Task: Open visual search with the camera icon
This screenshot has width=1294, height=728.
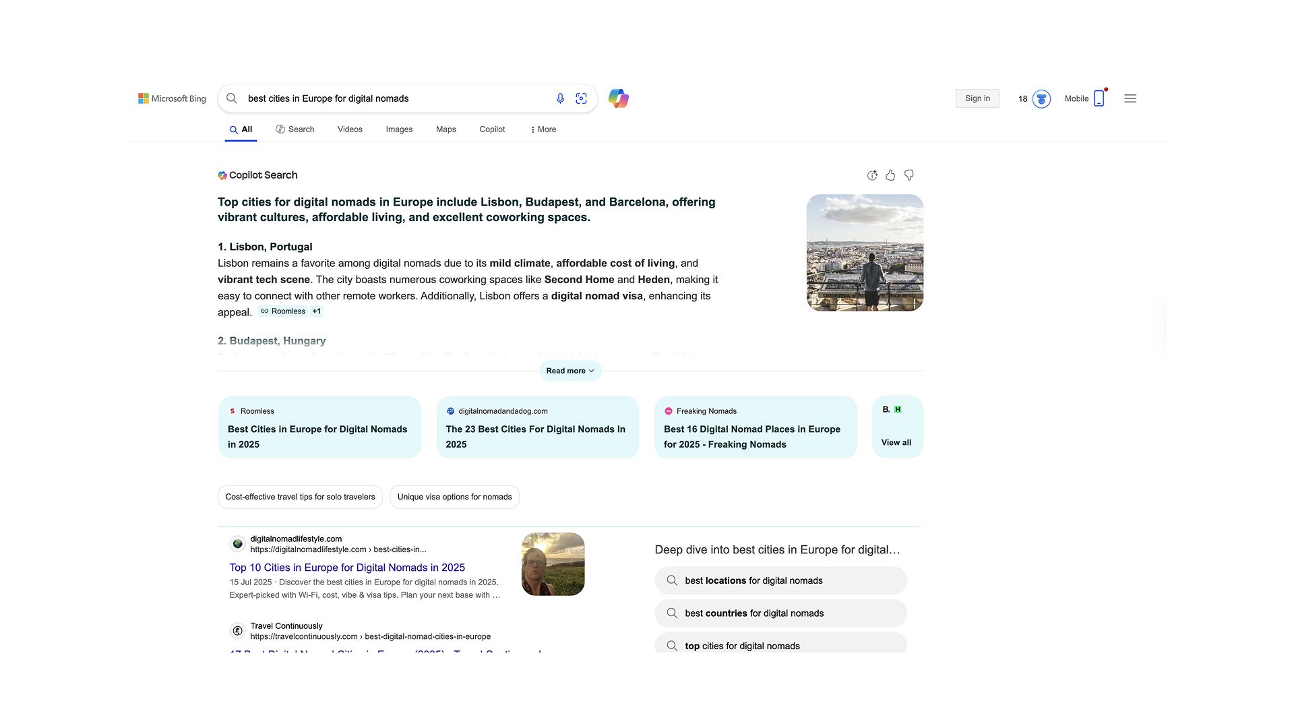Action: click(581, 98)
